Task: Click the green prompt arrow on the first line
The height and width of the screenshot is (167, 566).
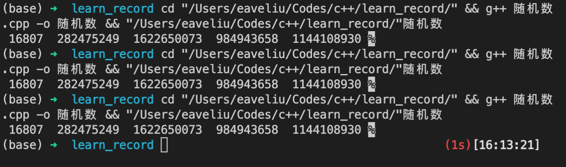Action: (54, 8)
